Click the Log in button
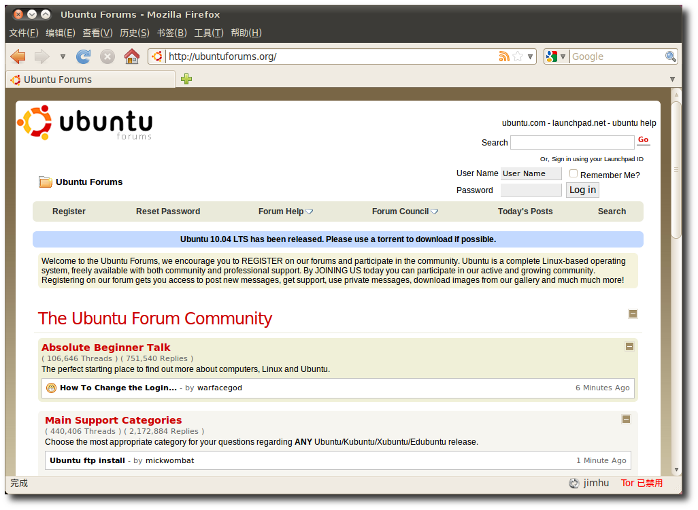698x510 pixels. coord(583,190)
